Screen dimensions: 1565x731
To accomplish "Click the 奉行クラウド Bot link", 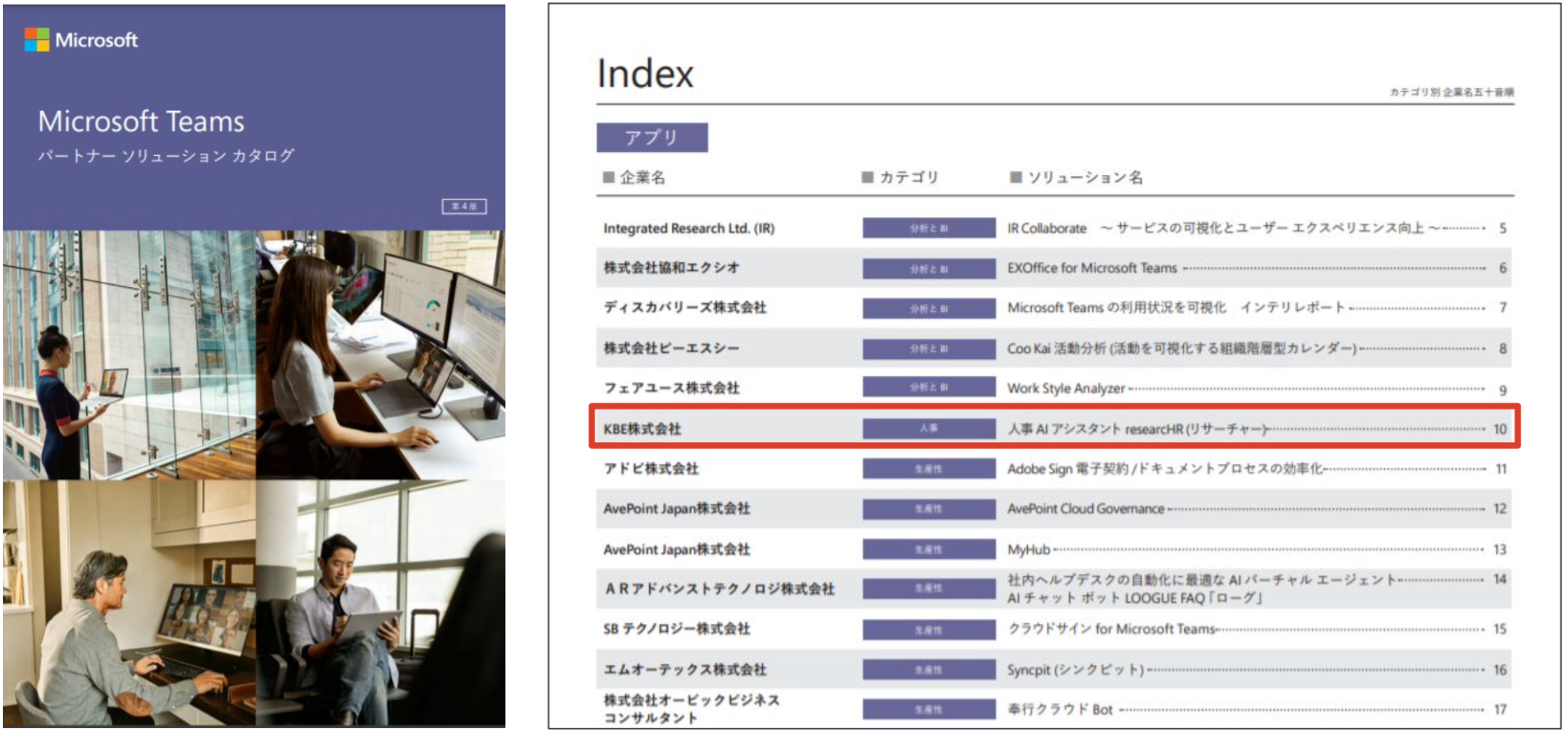I will coord(1062,707).
